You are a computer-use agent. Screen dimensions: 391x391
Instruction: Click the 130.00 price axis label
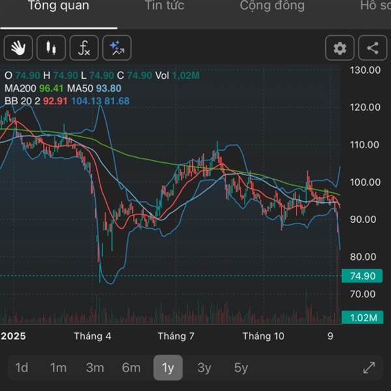coord(365,70)
